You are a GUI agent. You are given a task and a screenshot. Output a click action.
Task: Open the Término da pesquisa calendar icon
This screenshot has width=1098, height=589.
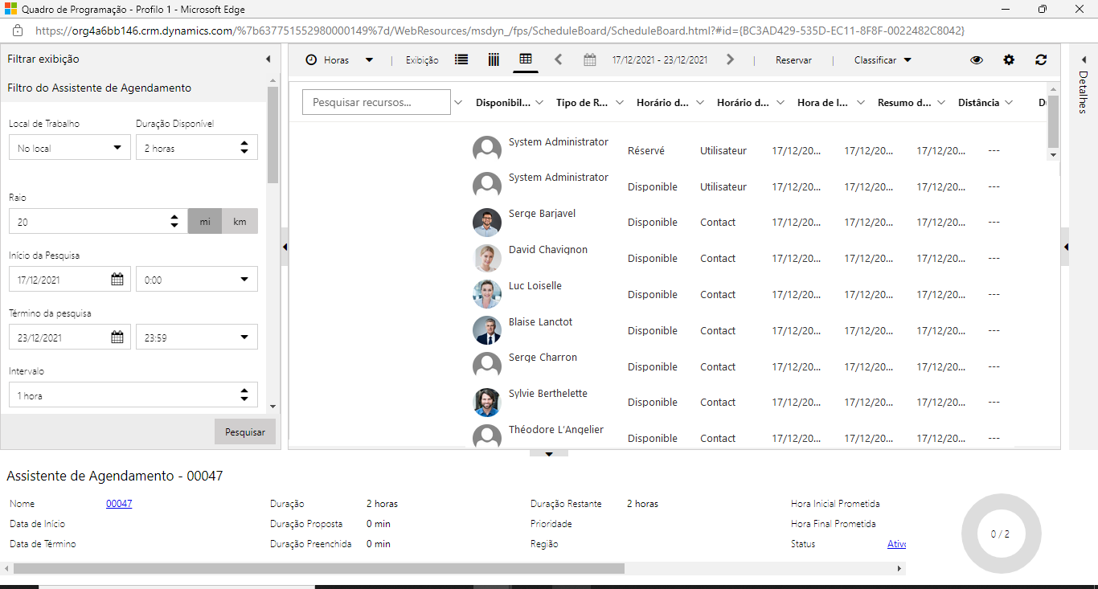click(x=117, y=337)
